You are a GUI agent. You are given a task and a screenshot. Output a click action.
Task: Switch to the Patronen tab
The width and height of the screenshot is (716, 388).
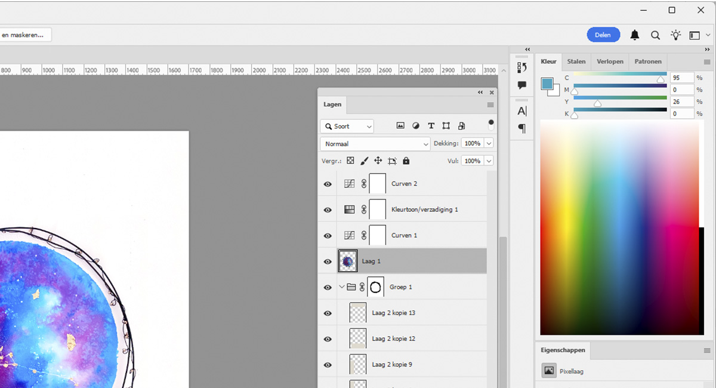point(648,61)
